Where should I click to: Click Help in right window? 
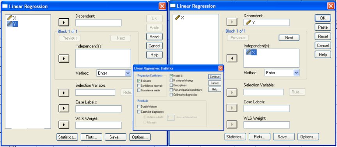[x=323, y=54]
